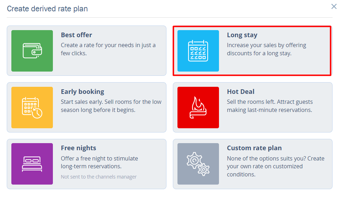The width and height of the screenshot is (340, 203).
Task: Choose the Custom rate plan title
Action: click(x=254, y=148)
